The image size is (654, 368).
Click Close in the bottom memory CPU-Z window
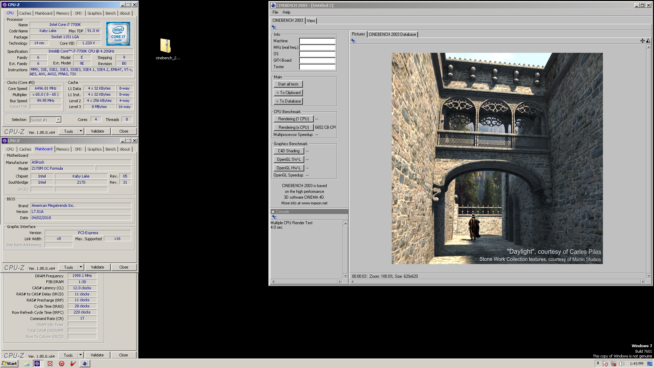pyautogui.click(x=123, y=355)
